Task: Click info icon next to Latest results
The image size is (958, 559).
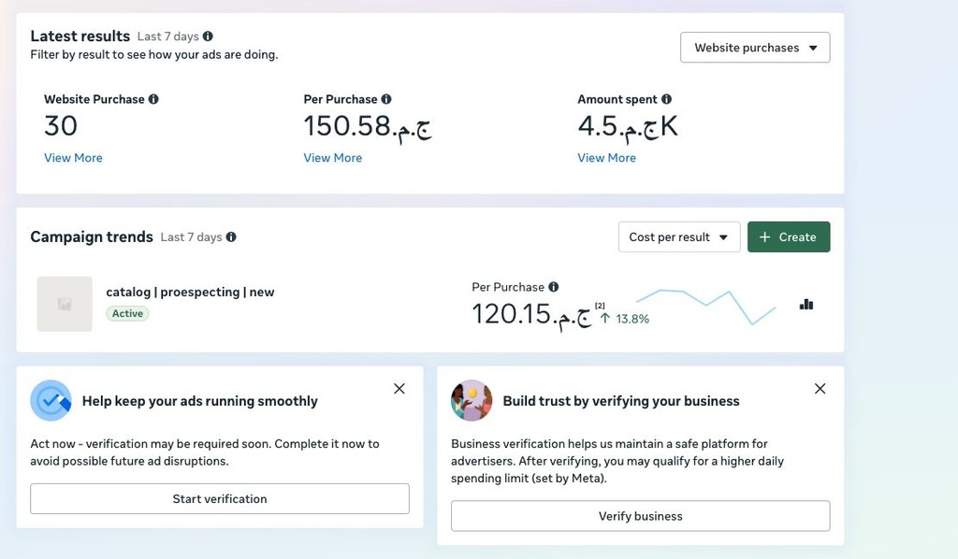Action: pyautogui.click(x=208, y=36)
